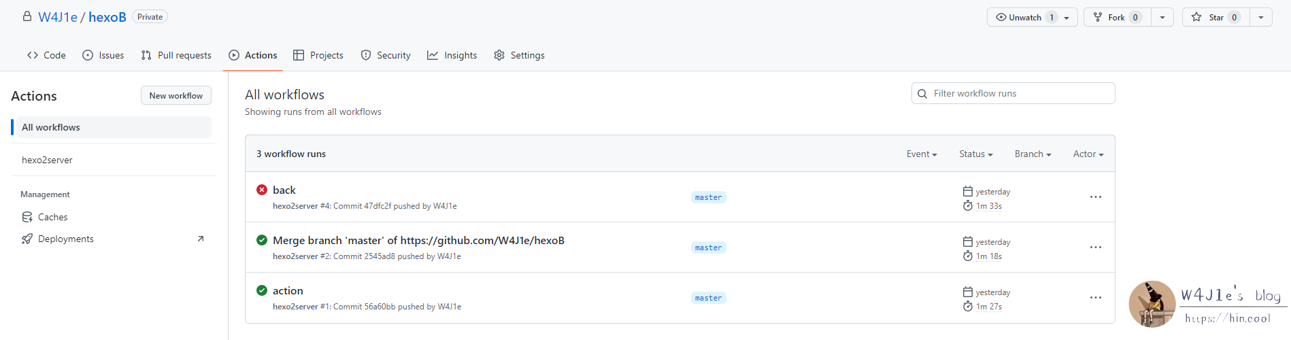The image size is (1291, 340).
Task: Go to the Security tab
Action: click(x=386, y=55)
